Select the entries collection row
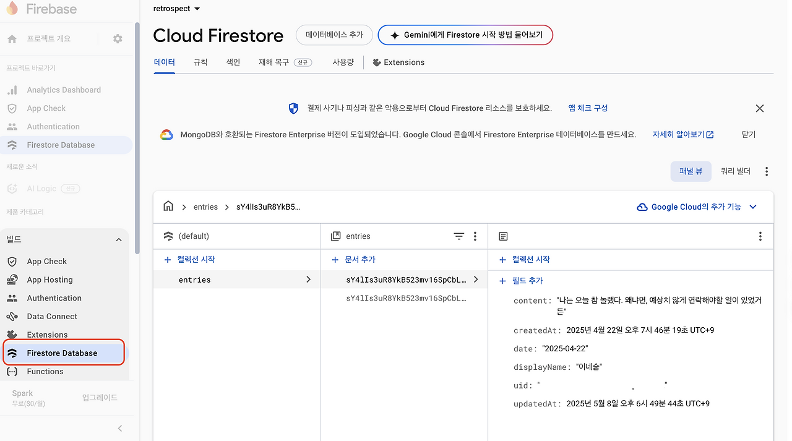 click(237, 280)
